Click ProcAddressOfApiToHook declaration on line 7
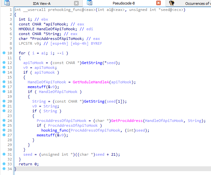 click(51, 39)
